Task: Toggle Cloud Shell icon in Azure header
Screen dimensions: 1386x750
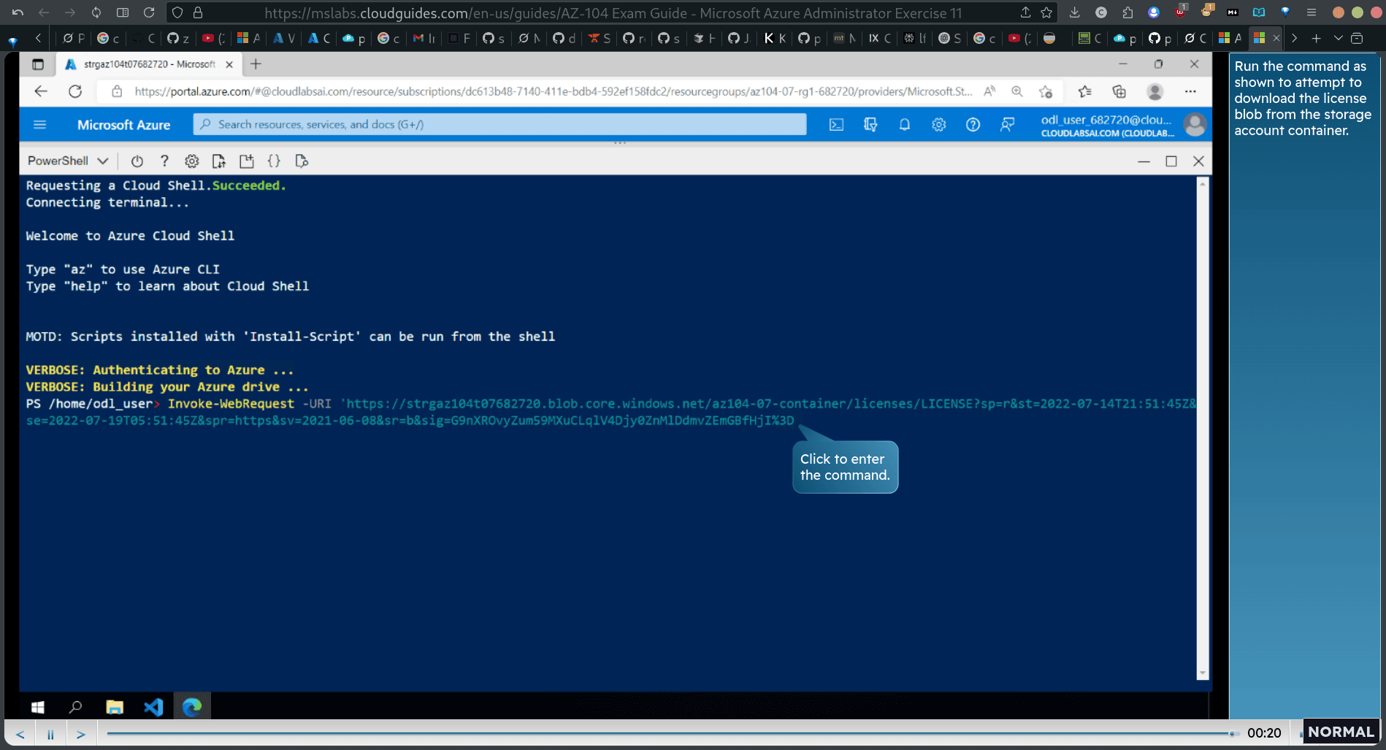Action: (836, 125)
